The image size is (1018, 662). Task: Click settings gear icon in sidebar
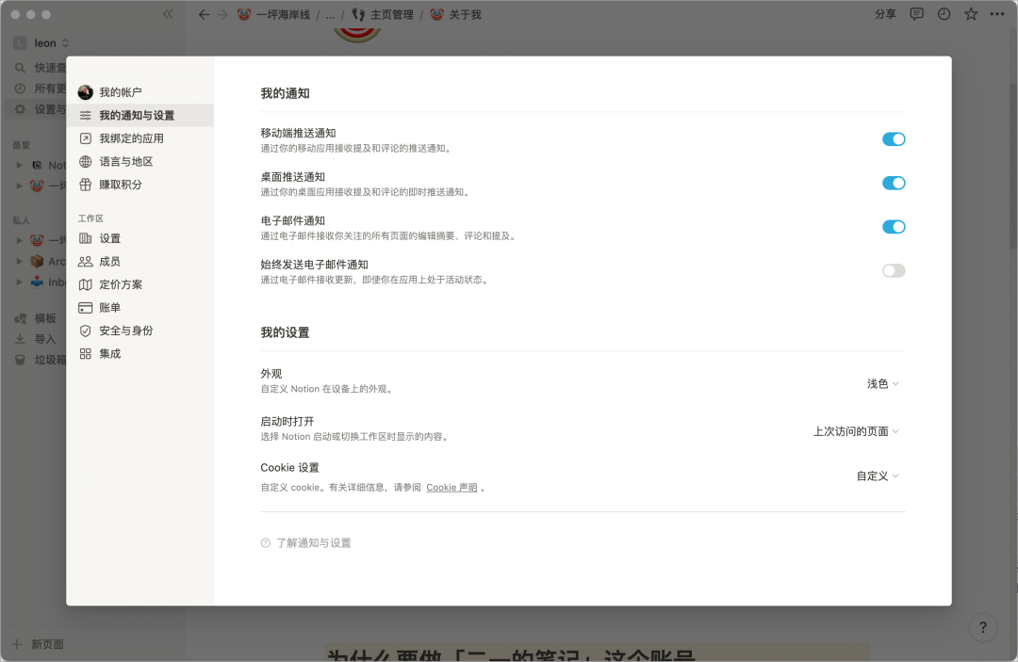(x=20, y=109)
